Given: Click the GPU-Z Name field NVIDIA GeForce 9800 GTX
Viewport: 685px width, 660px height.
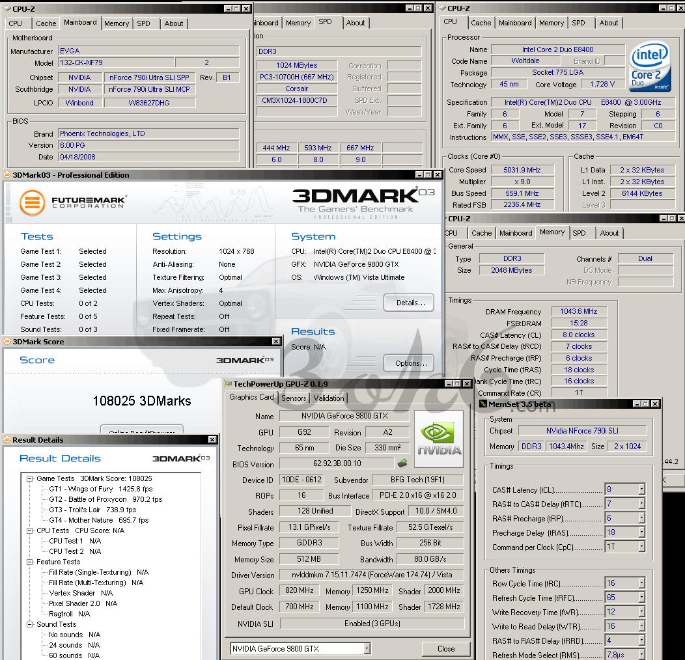Looking at the screenshot, I should click(x=344, y=416).
